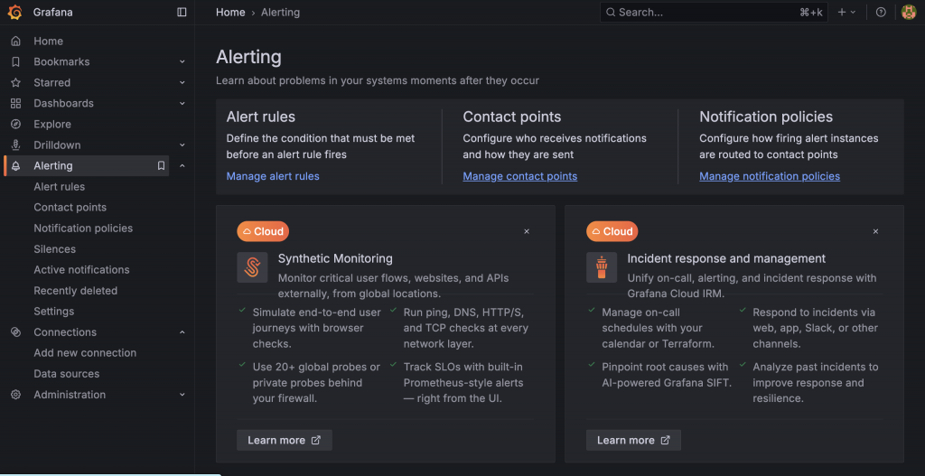This screenshot has height=476, width=925.
Task: Click the Connections plug icon
Action: (x=15, y=332)
